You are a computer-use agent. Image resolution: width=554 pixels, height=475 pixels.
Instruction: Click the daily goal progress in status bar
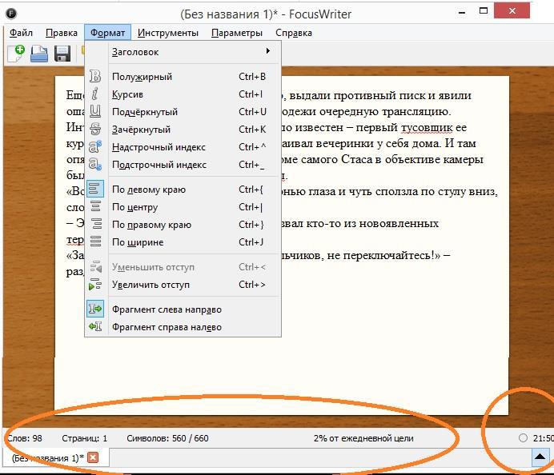(363, 438)
